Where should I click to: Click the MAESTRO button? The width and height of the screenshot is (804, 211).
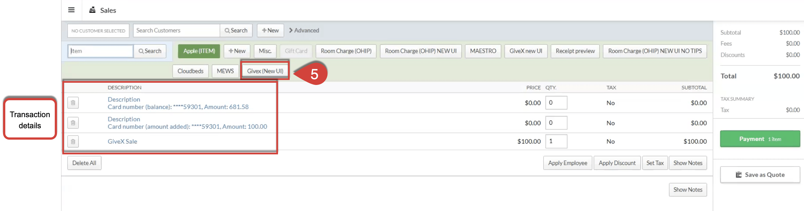pos(483,51)
